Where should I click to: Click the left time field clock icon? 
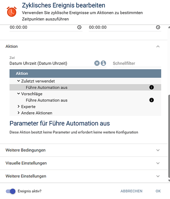[79, 27]
